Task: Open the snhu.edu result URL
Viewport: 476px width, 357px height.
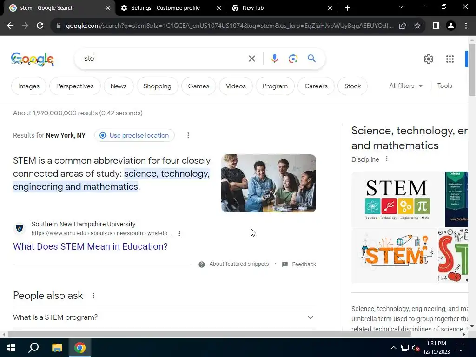Action: (102, 233)
